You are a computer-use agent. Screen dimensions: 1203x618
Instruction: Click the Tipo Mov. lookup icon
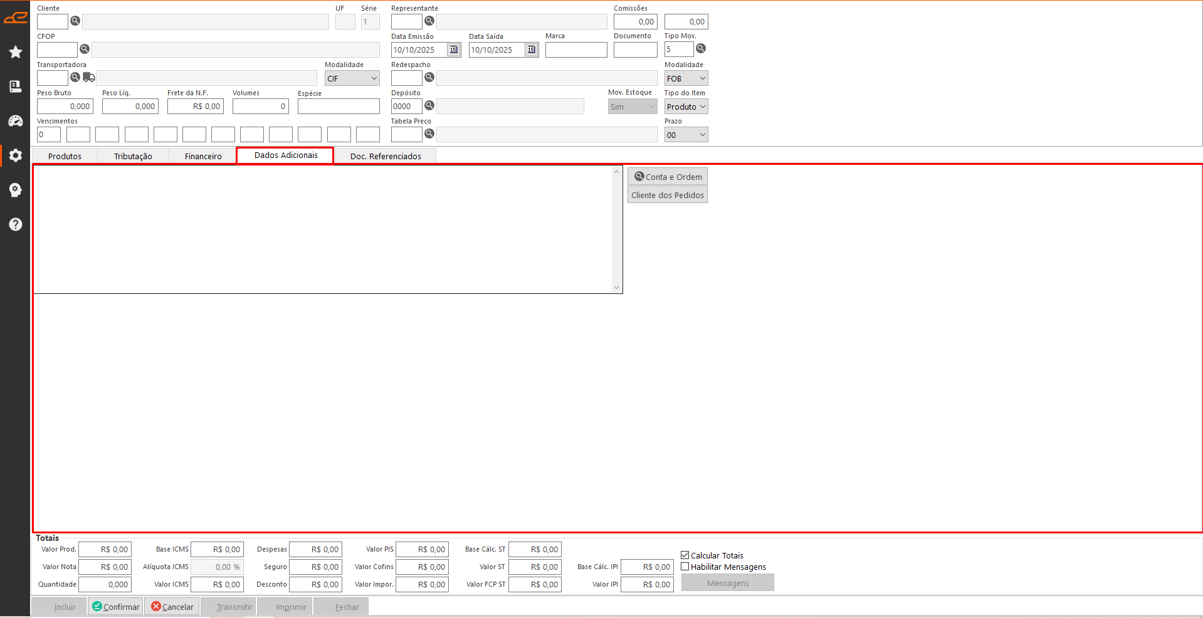click(701, 49)
